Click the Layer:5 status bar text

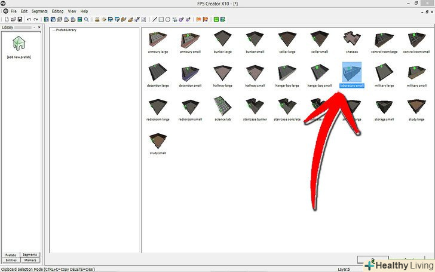point(344,269)
